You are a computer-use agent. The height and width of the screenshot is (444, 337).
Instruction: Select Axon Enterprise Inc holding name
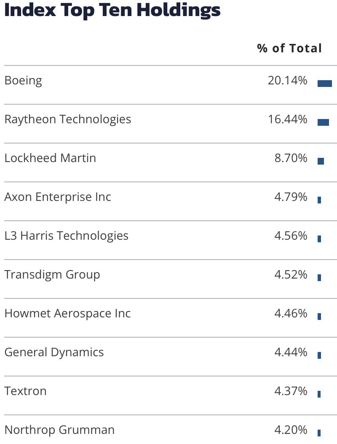tap(58, 197)
